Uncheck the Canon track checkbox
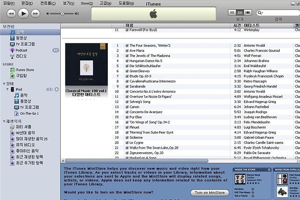This screenshot has width=300, height=200. pyautogui.click(x=127, y=107)
